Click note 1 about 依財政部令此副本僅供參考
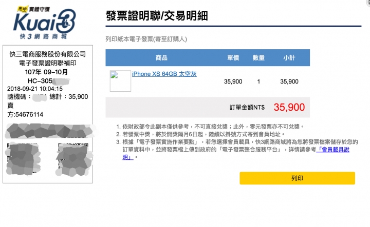 pos(213,127)
